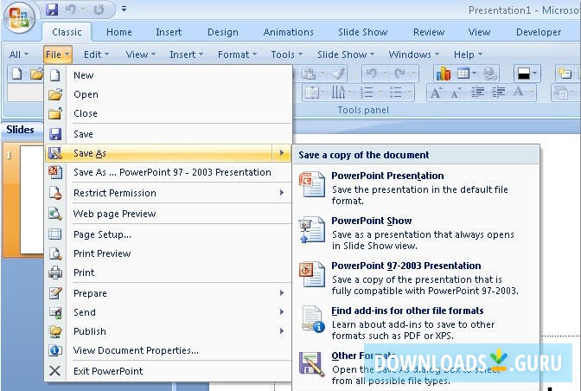Screen dimensions: 581x391
Task: Choose New from the File menu
Action: click(x=169, y=75)
